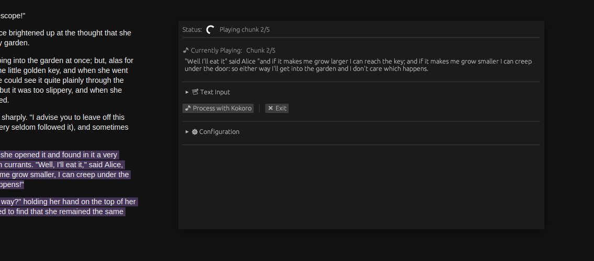Click the 'Status:' label

click(192, 30)
